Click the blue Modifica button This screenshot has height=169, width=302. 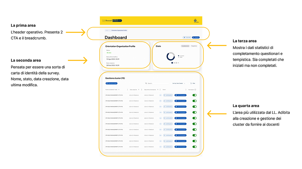pos(196,37)
